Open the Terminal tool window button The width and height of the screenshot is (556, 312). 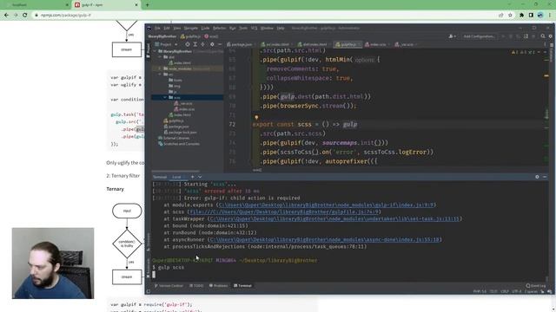coord(243,285)
